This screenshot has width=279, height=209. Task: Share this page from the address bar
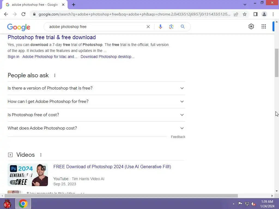tap(236, 14)
